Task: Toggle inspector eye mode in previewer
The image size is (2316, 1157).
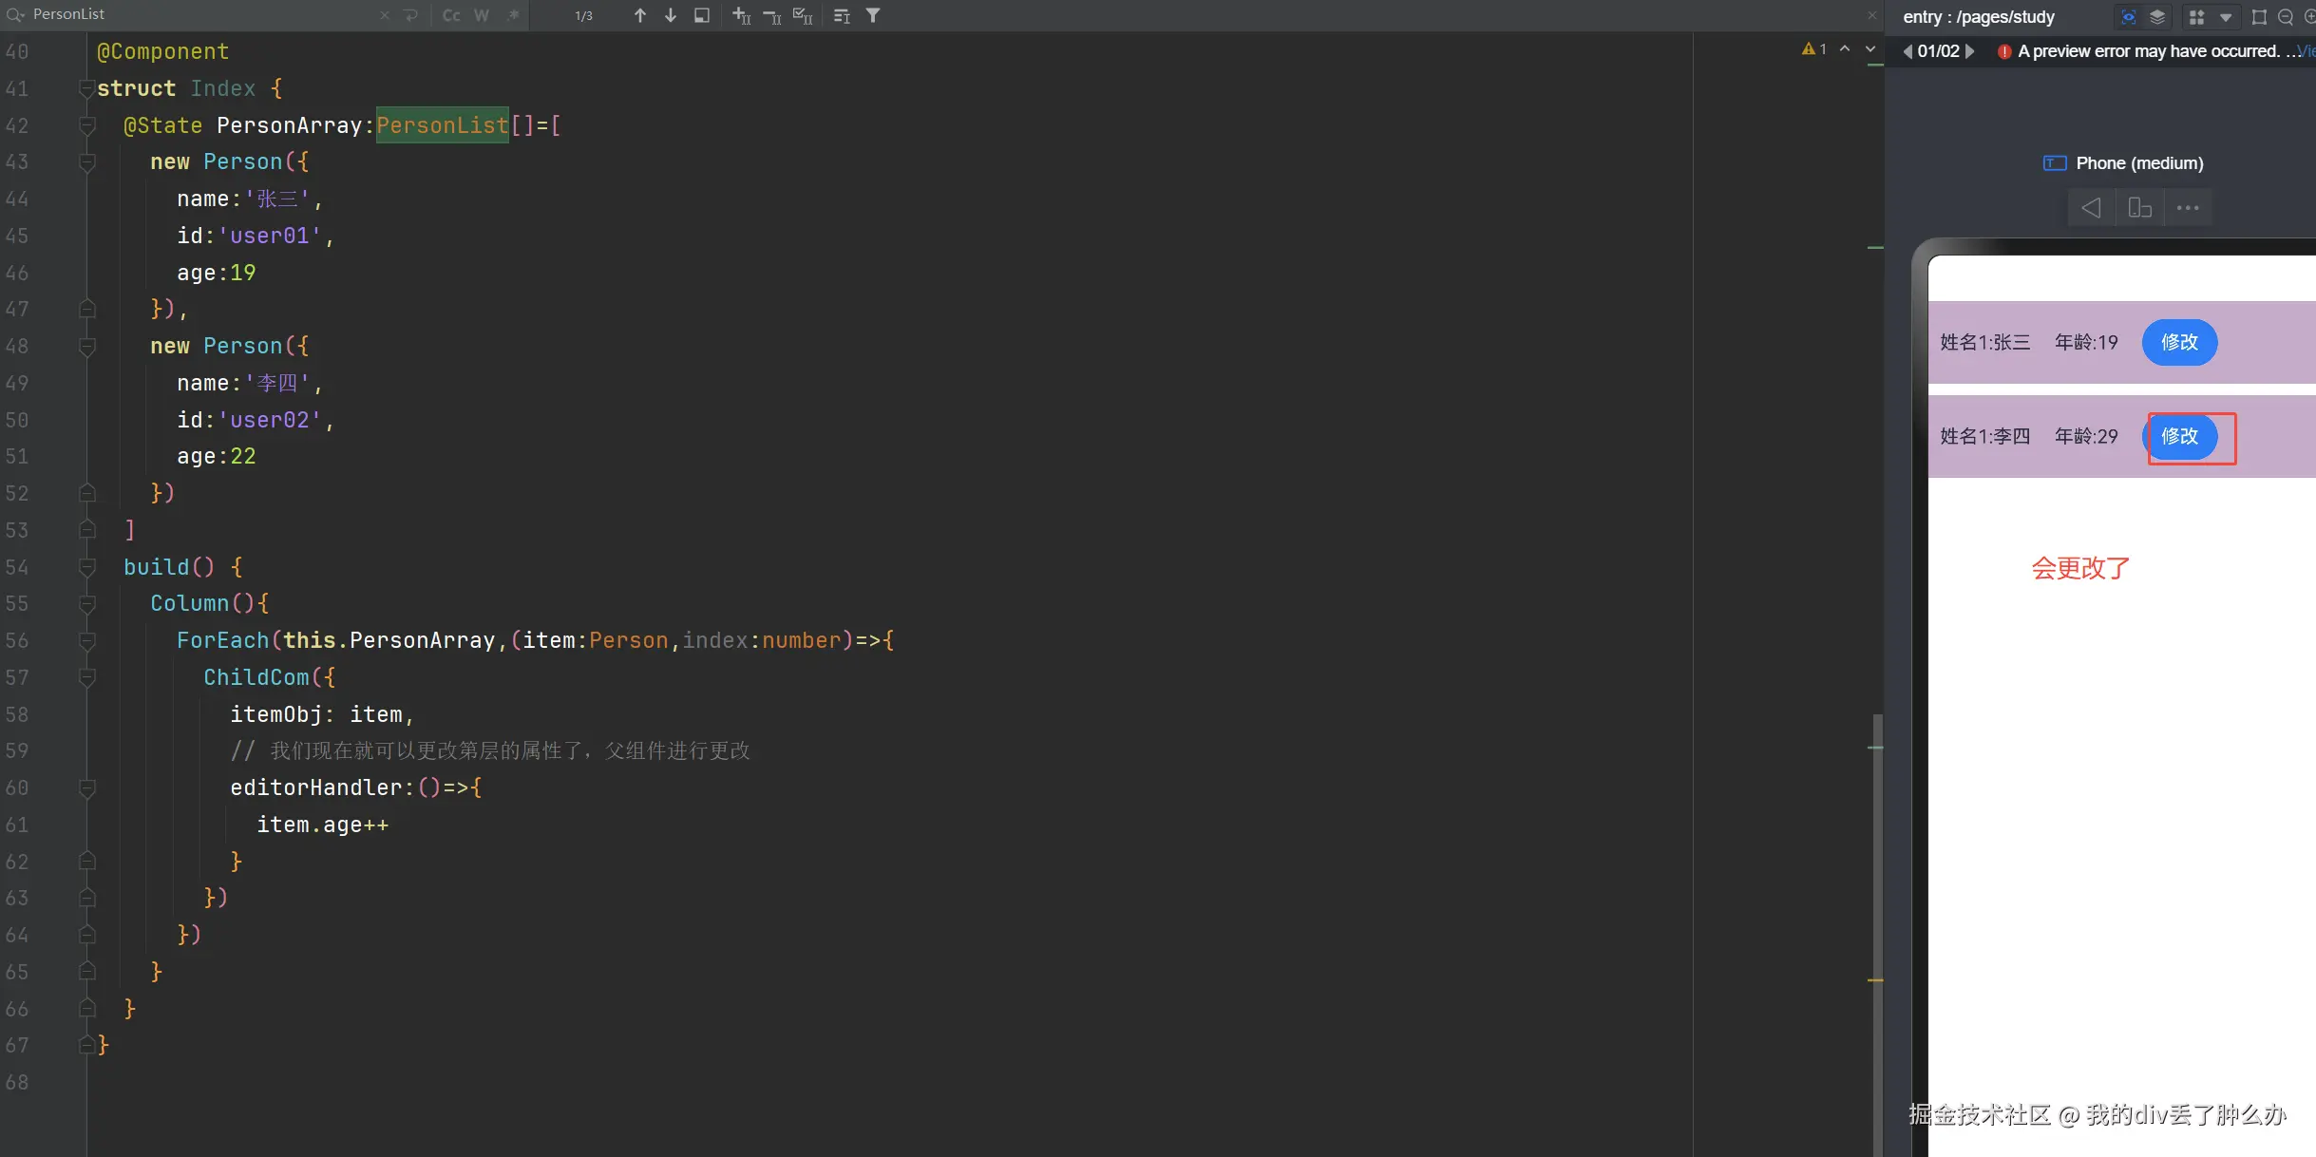Action: tap(2129, 17)
